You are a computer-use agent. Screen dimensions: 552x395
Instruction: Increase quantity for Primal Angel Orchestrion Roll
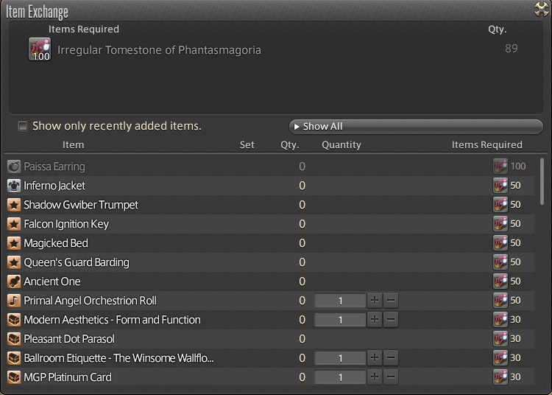(375, 300)
